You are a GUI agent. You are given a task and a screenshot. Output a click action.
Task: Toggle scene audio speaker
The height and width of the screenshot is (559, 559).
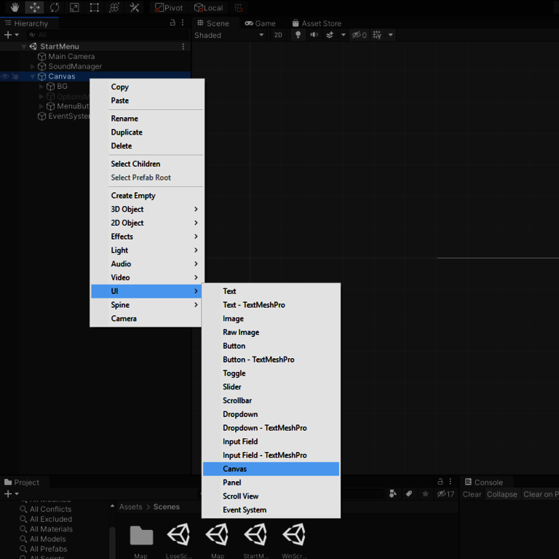314,35
